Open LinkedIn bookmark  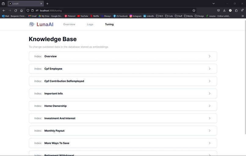point(149,16)
